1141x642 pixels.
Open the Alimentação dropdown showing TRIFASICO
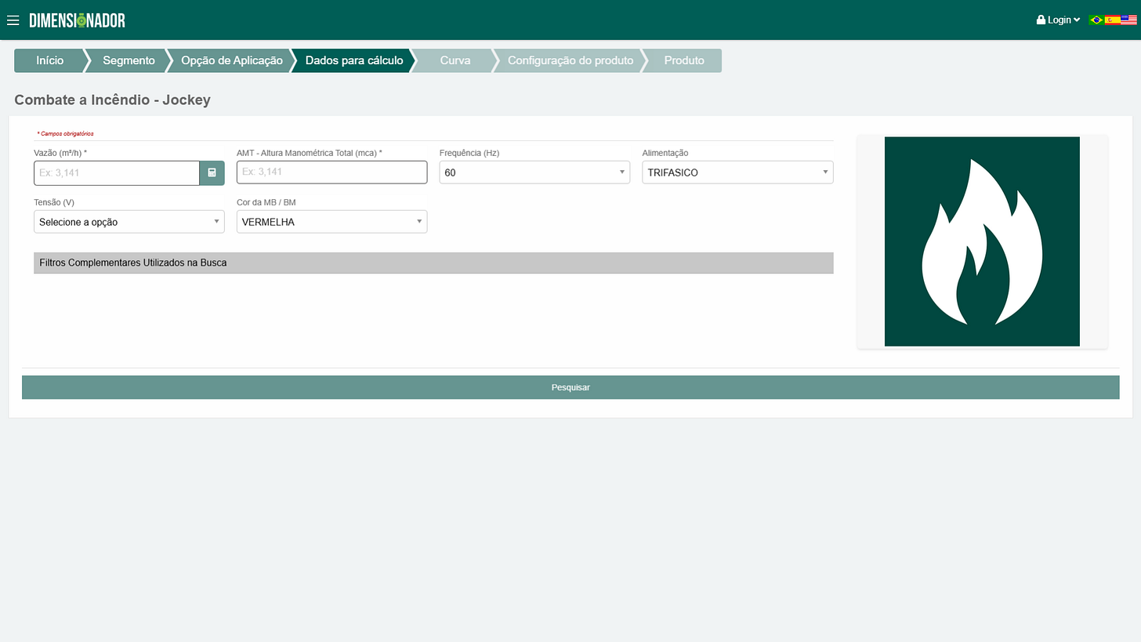pos(737,172)
